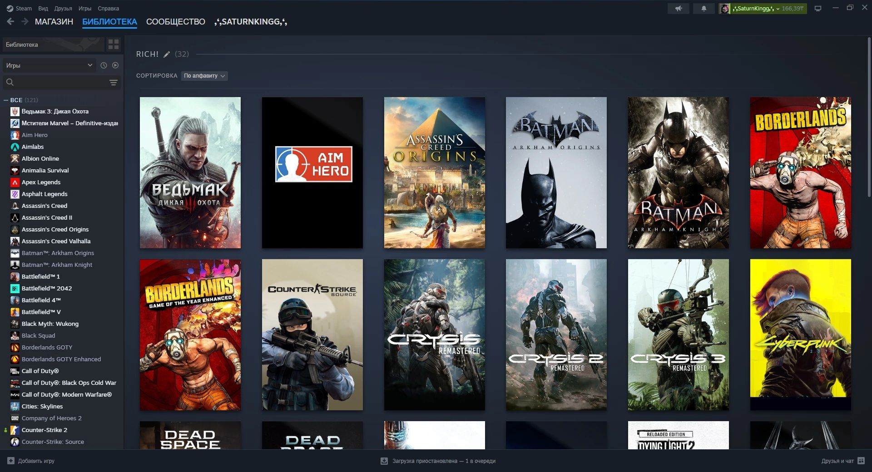Click the wallet balance 166,39₸
The height and width of the screenshot is (472, 872).
click(793, 8)
